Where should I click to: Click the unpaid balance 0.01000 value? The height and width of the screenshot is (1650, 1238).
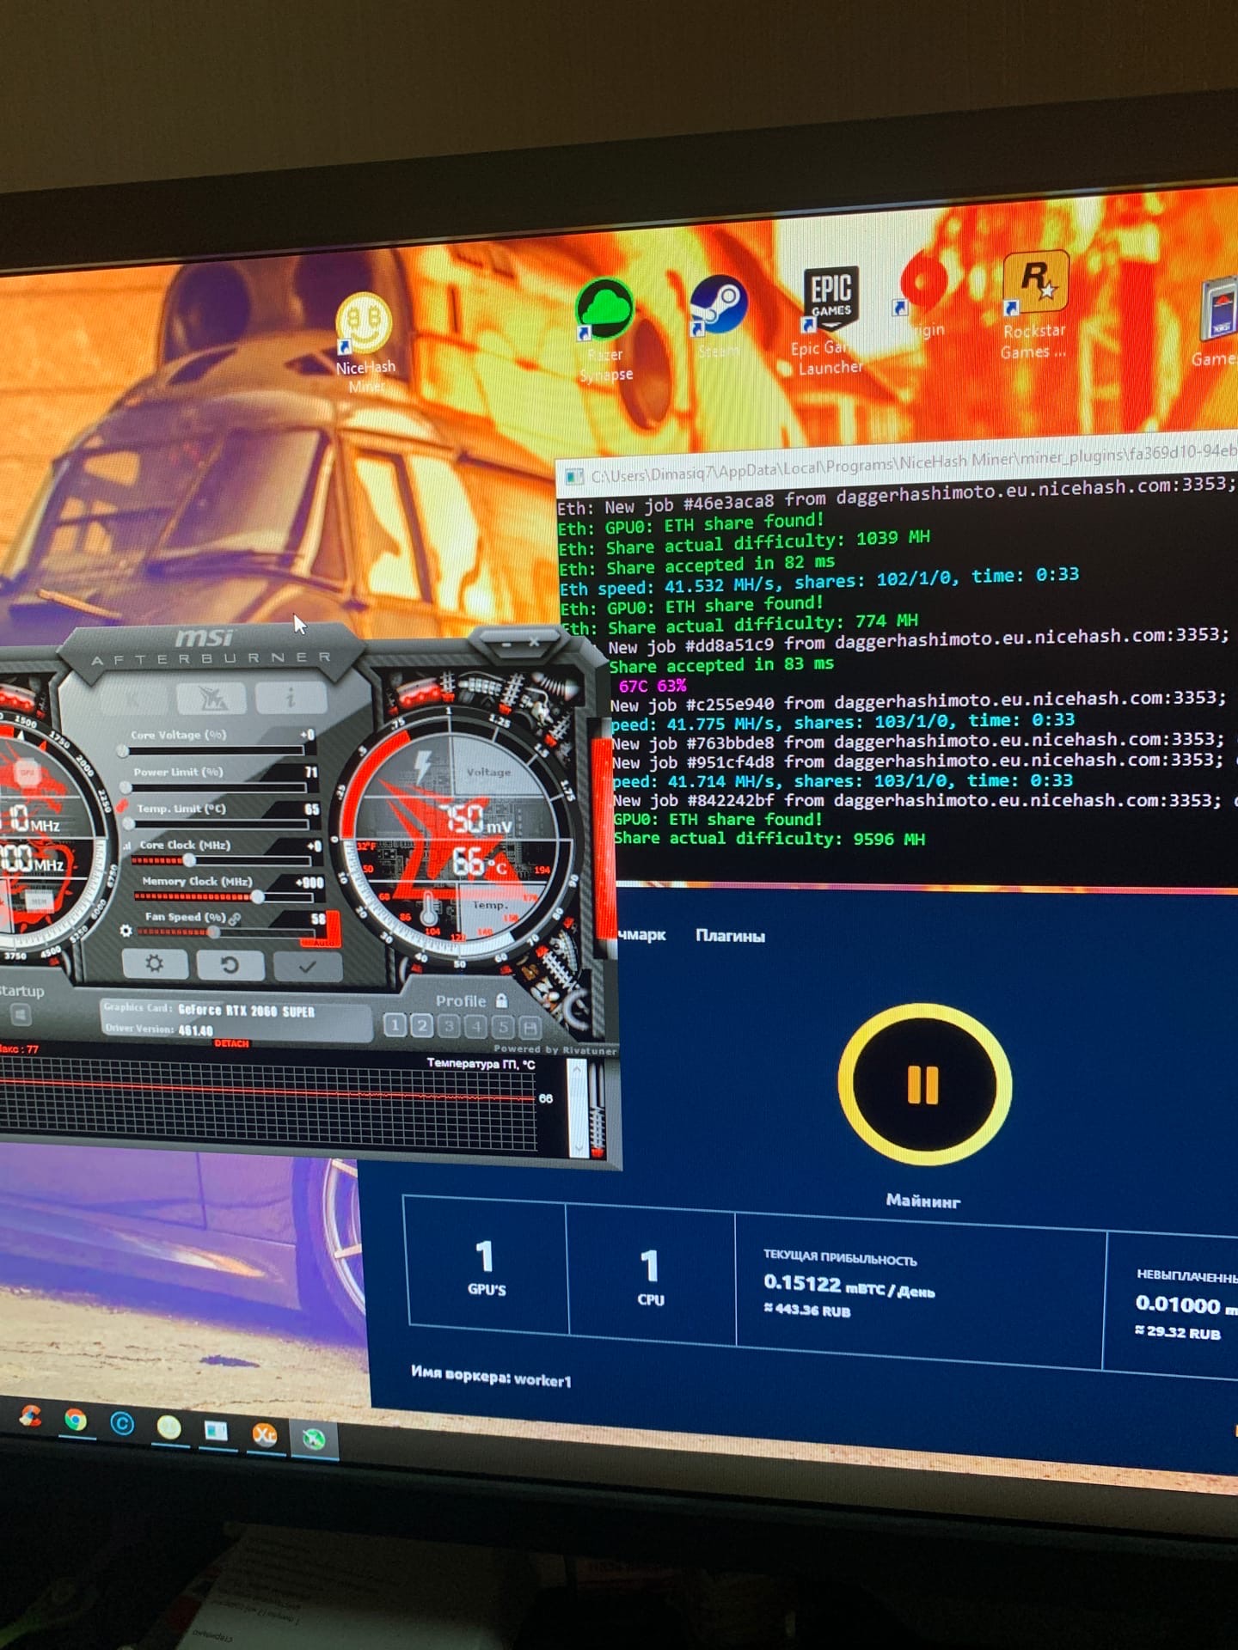click(x=1185, y=1305)
